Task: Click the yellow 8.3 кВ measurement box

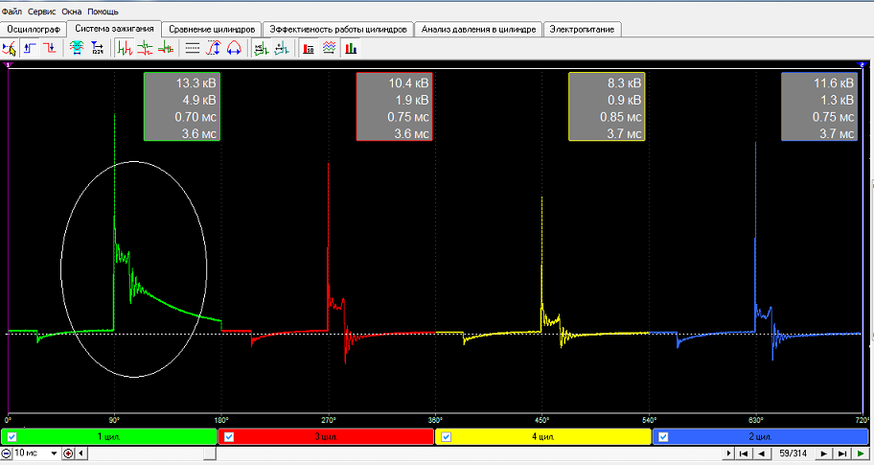Action: tap(607, 106)
